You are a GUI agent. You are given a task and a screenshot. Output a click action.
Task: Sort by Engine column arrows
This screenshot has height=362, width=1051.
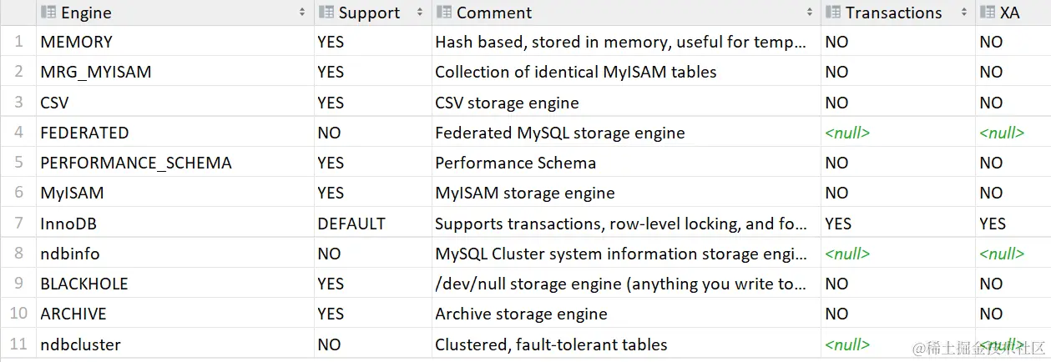click(302, 13)
